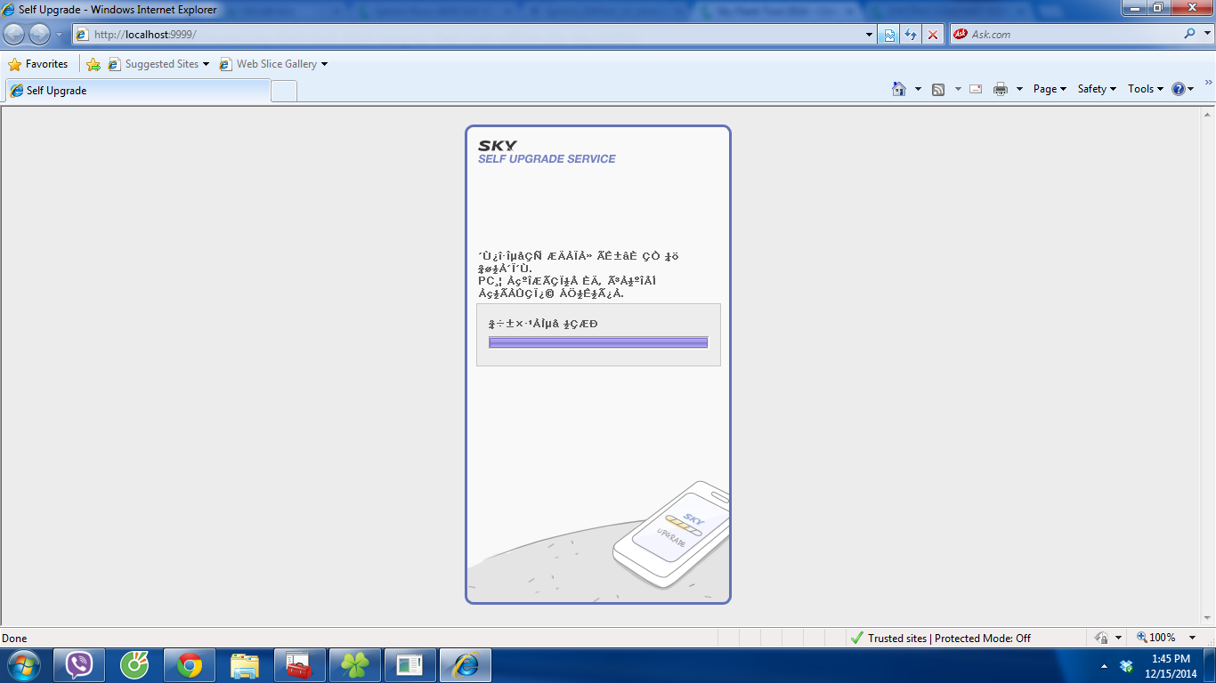
Task: Click the localhost address bar field
Action: (x=472, y=35)
